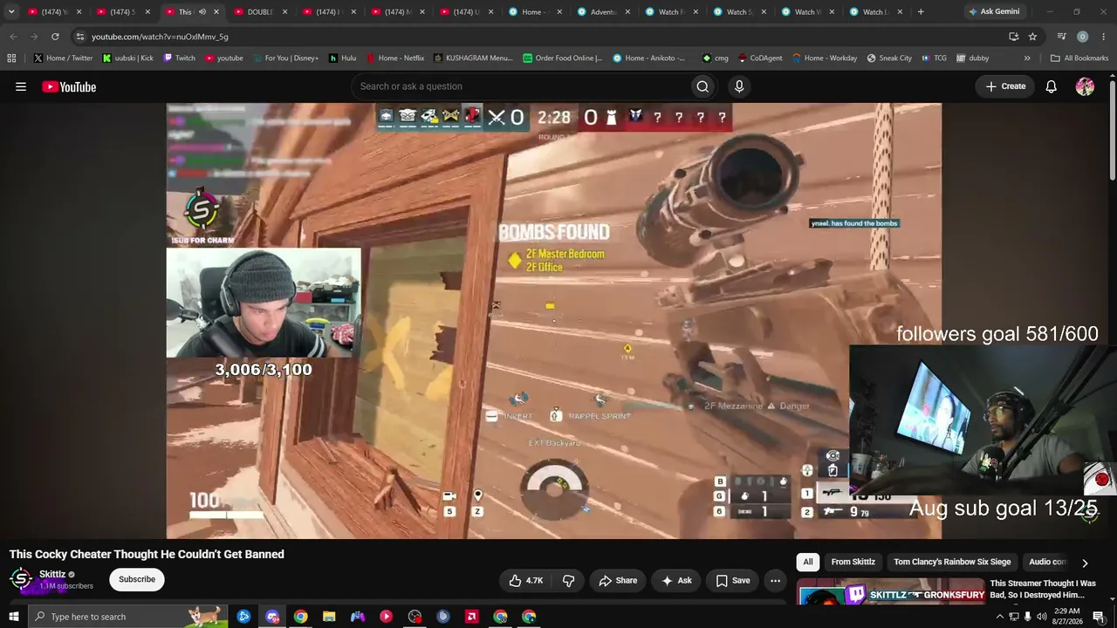This screenshot has height=628, width=1117.
Task: Open a new browser tab
Action: point(921,12)
